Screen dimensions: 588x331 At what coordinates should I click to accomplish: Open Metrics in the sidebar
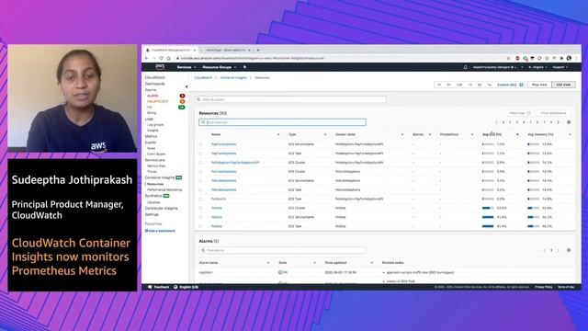(151, 136)
